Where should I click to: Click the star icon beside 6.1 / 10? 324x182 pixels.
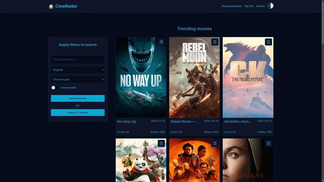(172, 132)
